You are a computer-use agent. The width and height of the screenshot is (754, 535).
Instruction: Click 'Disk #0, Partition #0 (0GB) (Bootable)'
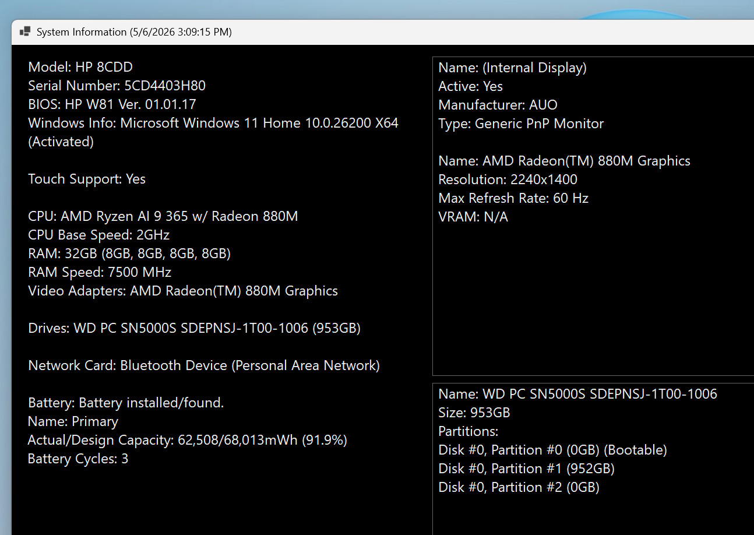click(552, 450)
